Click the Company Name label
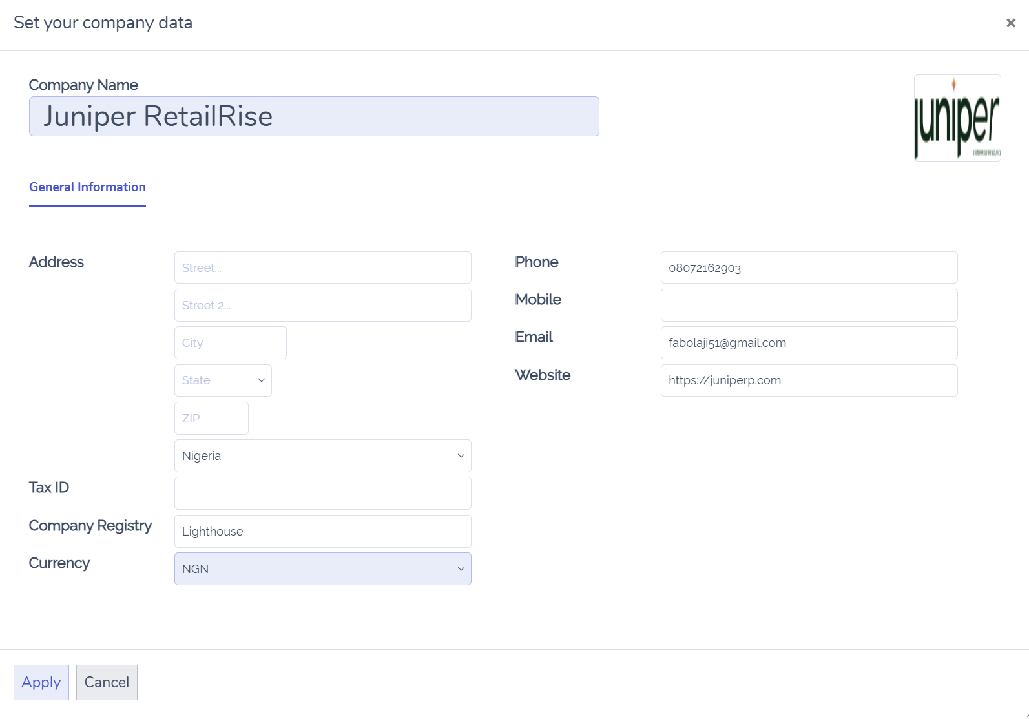 click(83, 85)
